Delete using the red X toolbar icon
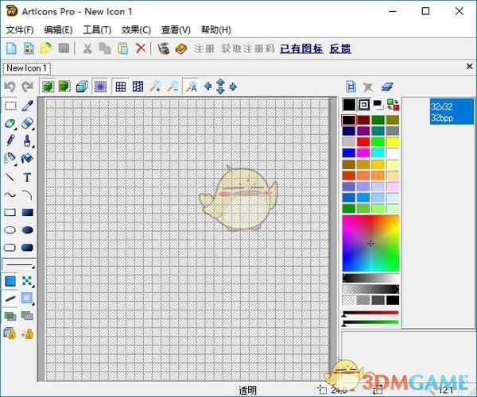 click(140, 48)
